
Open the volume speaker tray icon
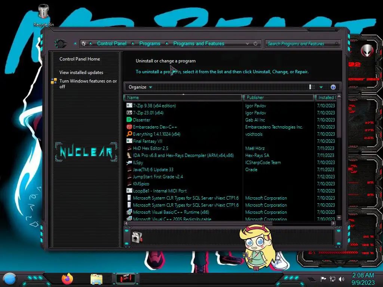341,279
